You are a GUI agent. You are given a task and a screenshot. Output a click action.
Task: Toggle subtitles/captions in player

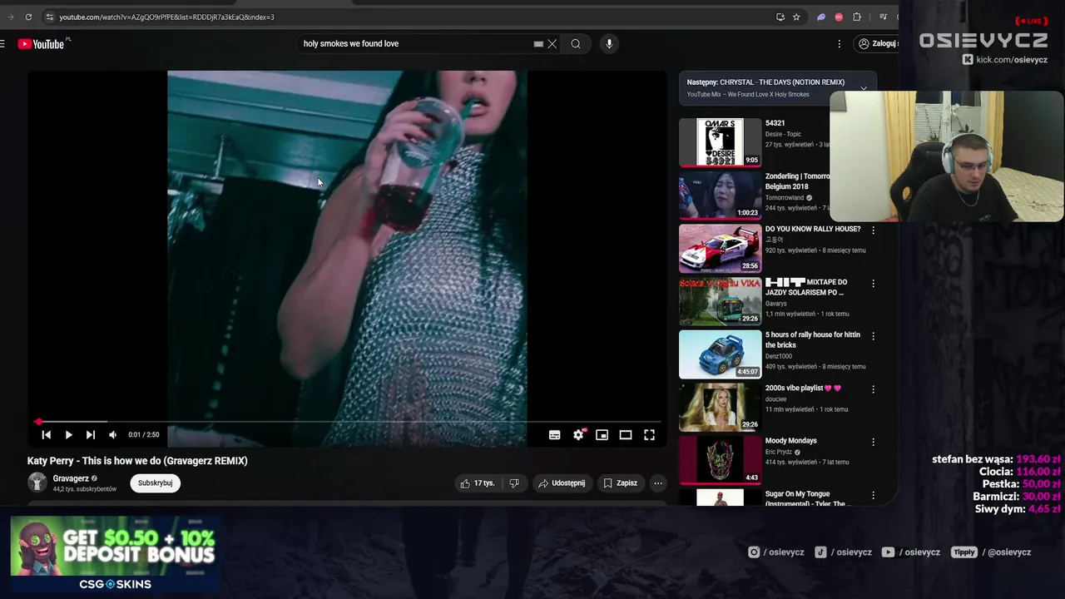(554, 435)
